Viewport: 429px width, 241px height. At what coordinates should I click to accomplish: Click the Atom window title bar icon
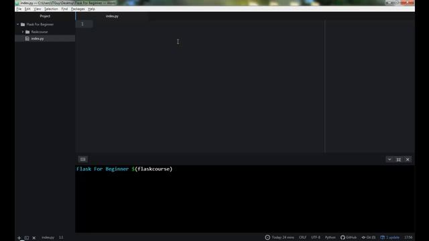(17, 3)
